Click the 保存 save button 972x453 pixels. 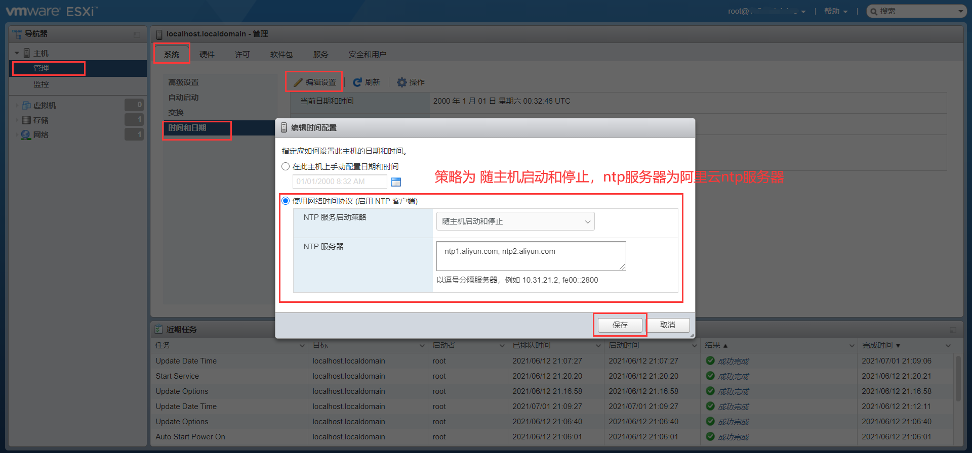(x=620, y=325)
